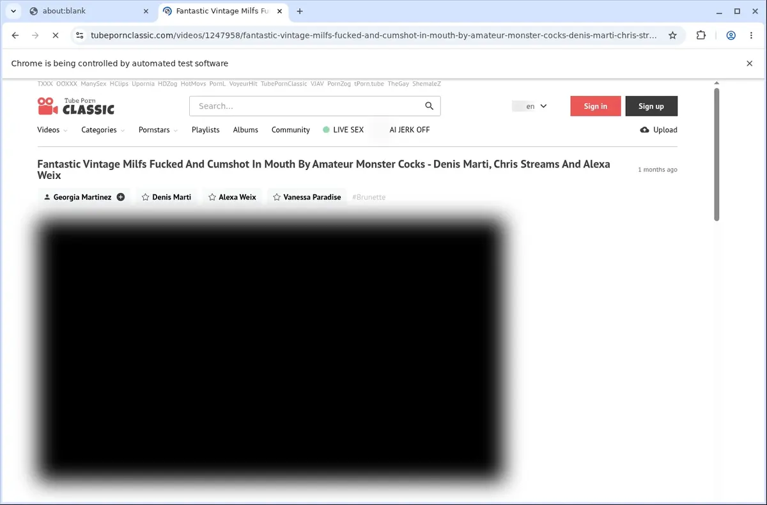Open the #Brunette tag
This screenshot has width=767, height=505.
[x=369, y=197]
